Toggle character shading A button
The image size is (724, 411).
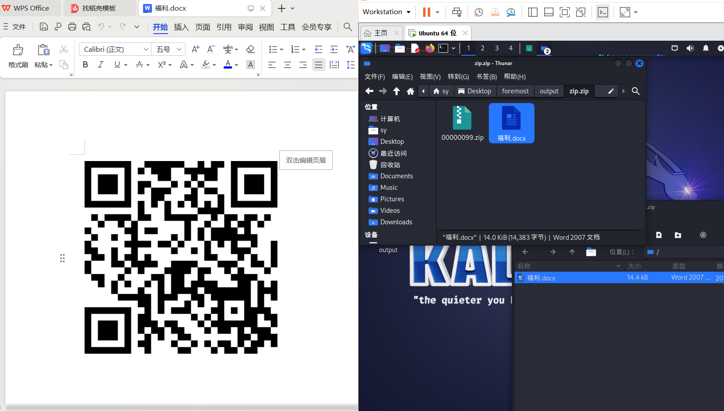[x=251, y=65]
